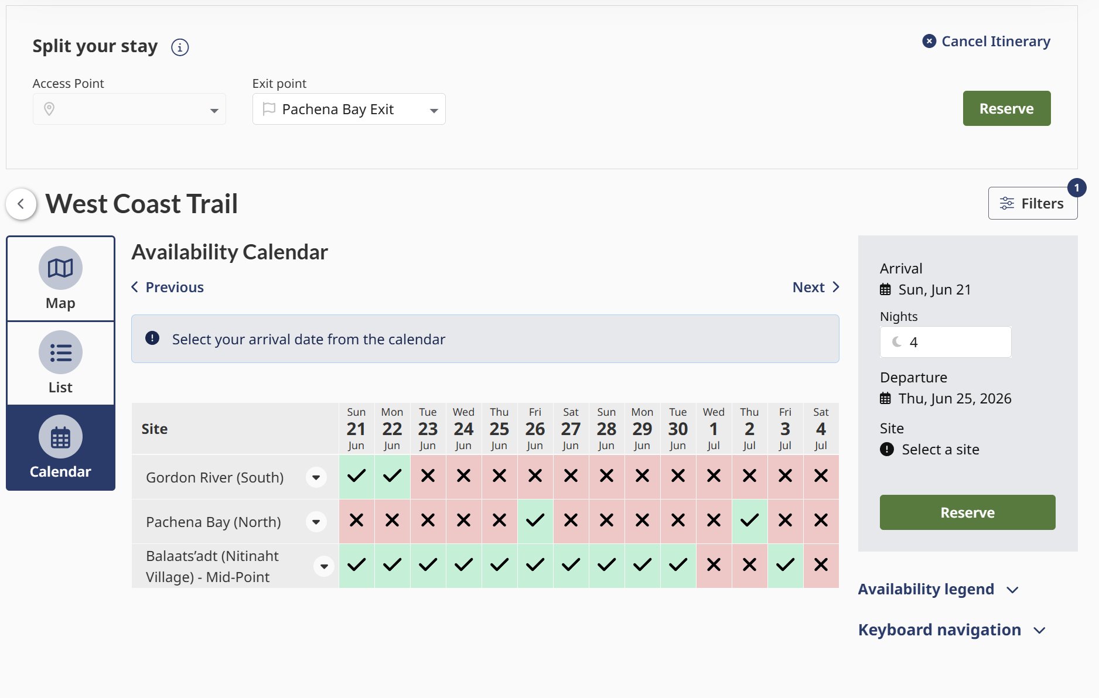Expand the Availability legend section
The width and height of the screenshot is (1099, 698).
(938, 589)
